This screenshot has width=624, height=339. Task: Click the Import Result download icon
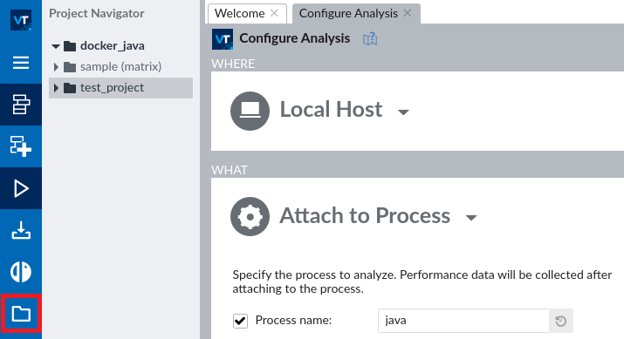pos(21,230)
